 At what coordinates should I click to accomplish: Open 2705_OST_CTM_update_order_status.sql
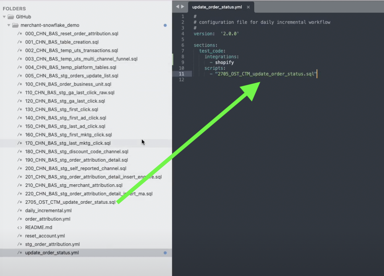point(71,202)
